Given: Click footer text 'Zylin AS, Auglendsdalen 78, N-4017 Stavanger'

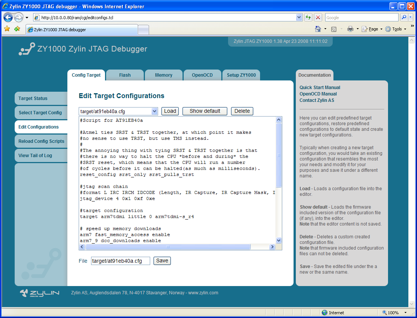Looking at the screenshot, I should click(x=119, y=293).
